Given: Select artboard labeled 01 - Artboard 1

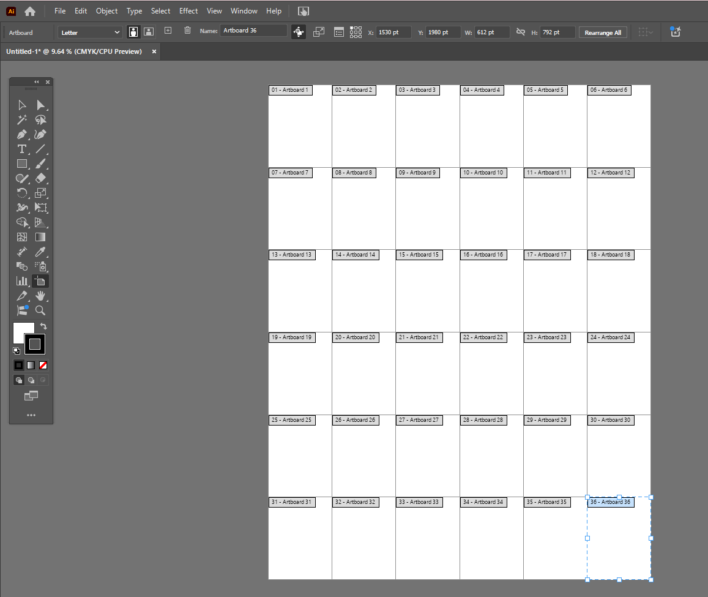Looking at the screenshot, I should (x=290, y=90).
